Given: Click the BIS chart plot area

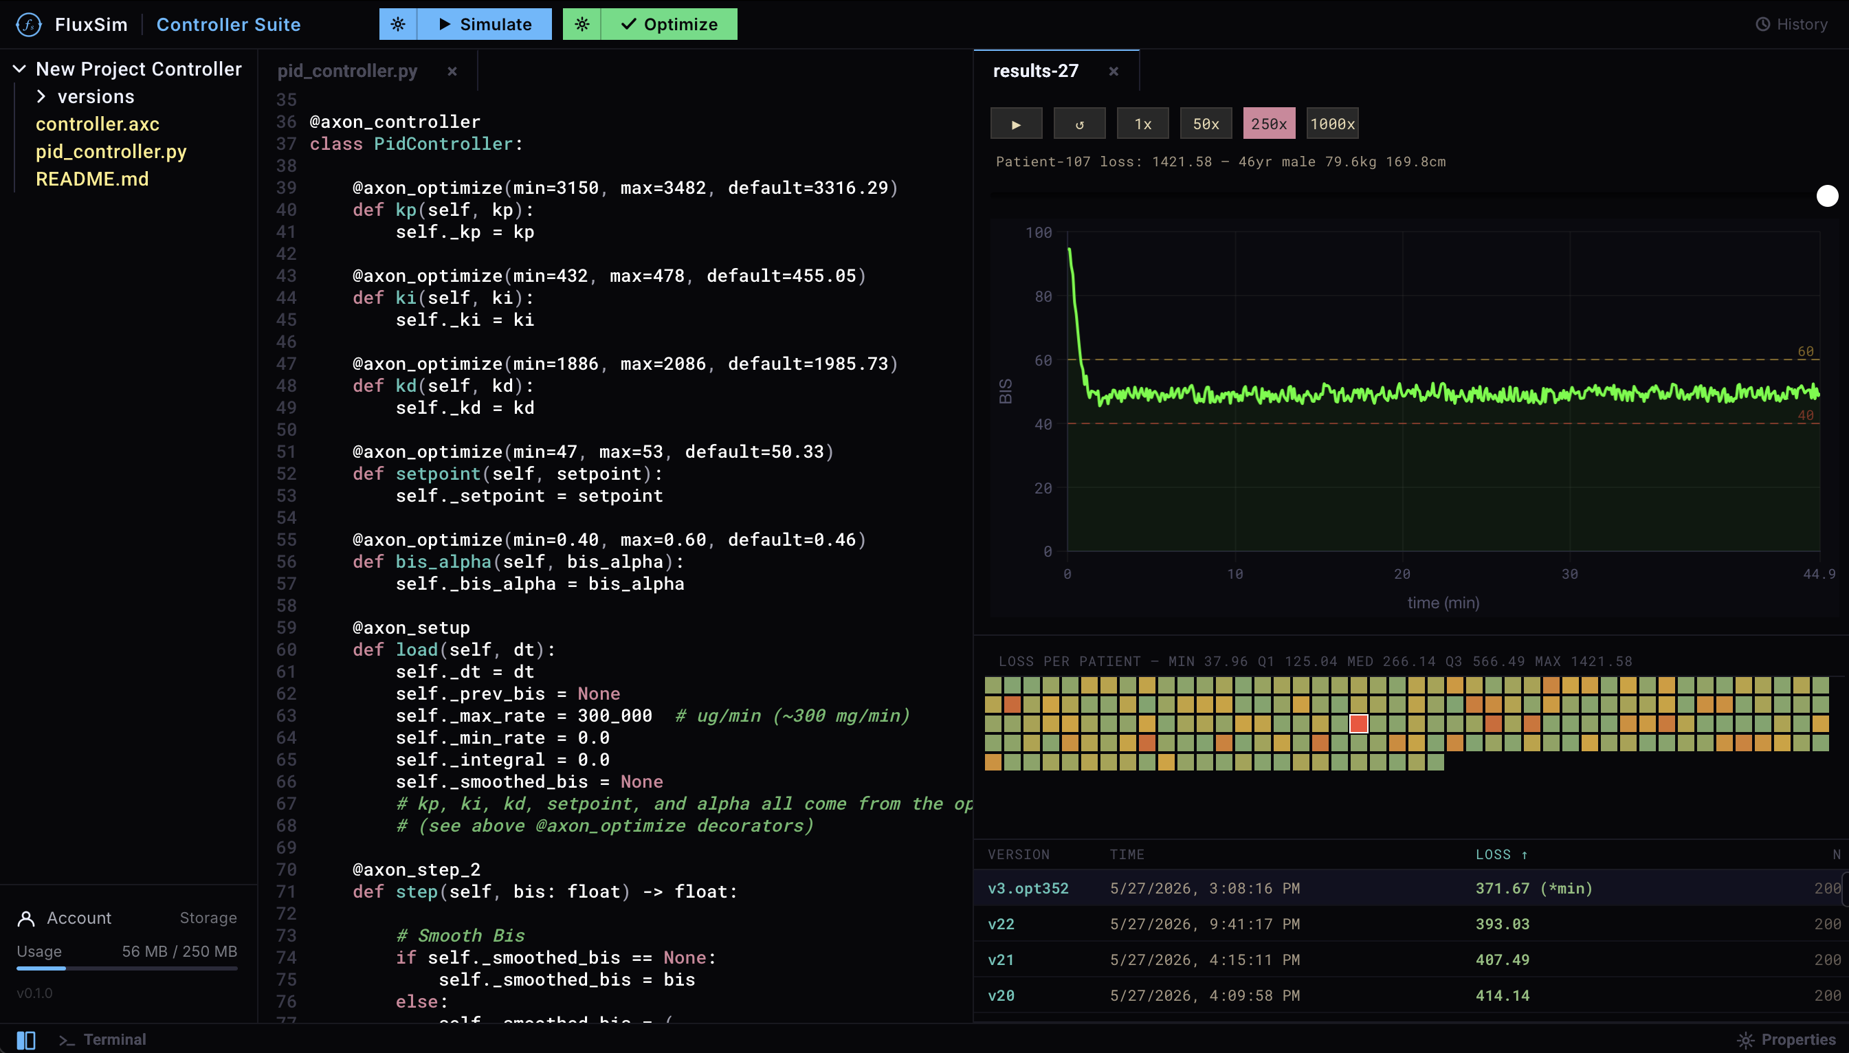Looking at the screenshot, I should pyautogui.click(x=1443, y=391).
